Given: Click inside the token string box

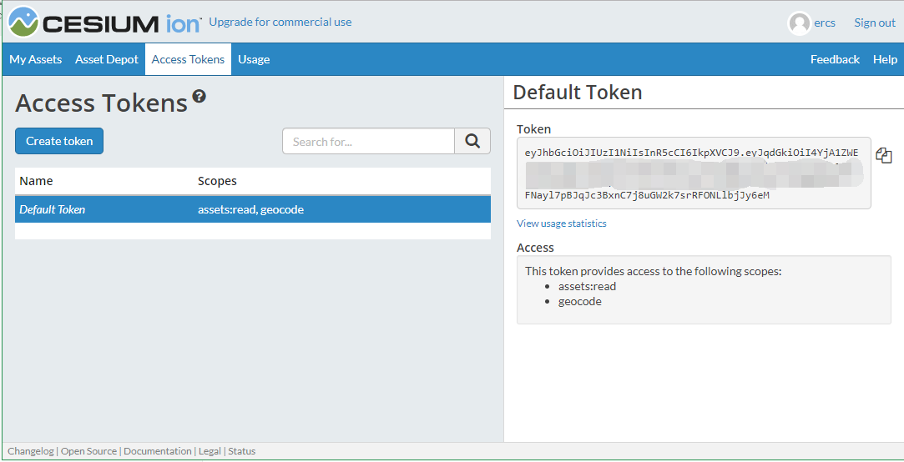Looking at the screenshot, I should 694,173.
